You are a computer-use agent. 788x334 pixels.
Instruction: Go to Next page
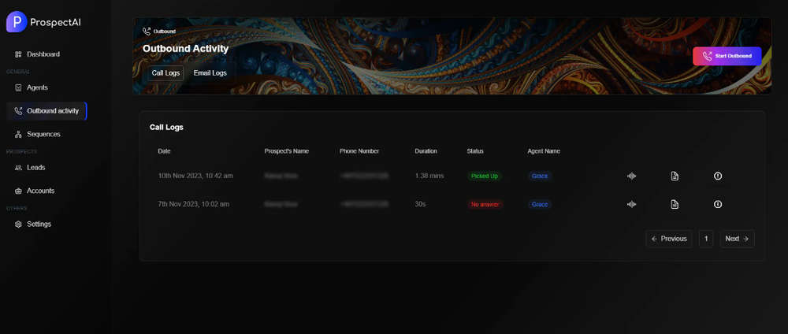737,239
